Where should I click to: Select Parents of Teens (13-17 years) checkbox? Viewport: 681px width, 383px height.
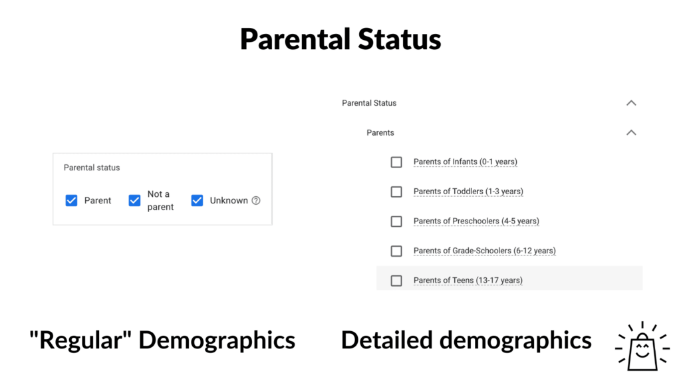[396, 280]
